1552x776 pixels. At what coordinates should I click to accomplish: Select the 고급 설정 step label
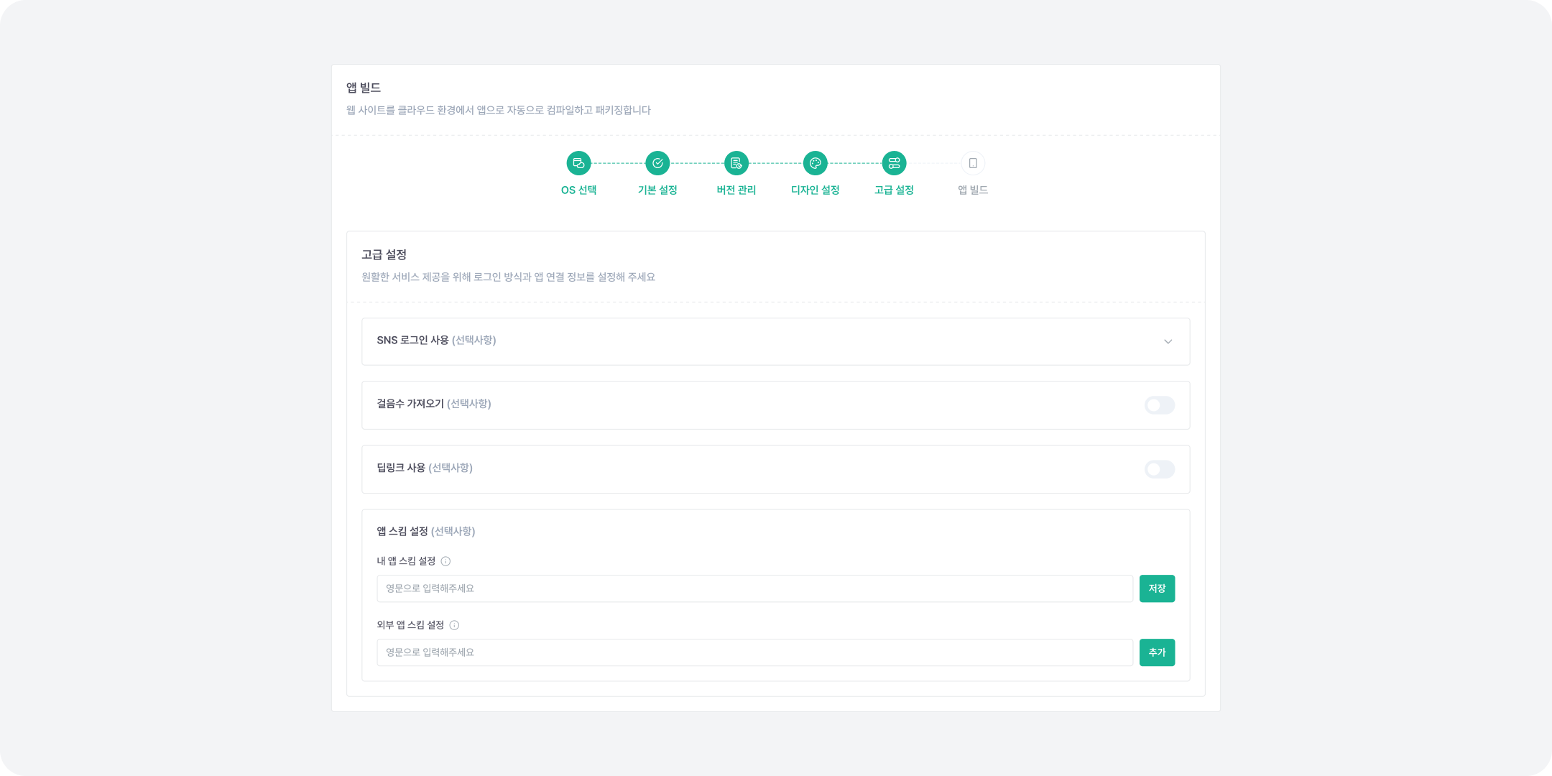tap(895, 190)
